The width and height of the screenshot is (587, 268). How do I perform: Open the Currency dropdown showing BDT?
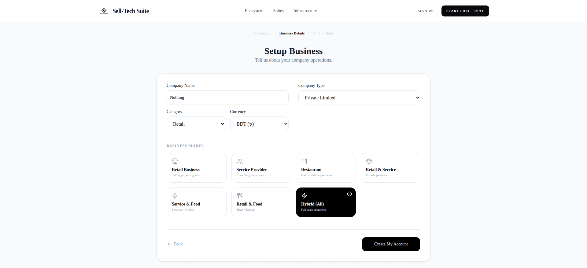click(259, 124)
